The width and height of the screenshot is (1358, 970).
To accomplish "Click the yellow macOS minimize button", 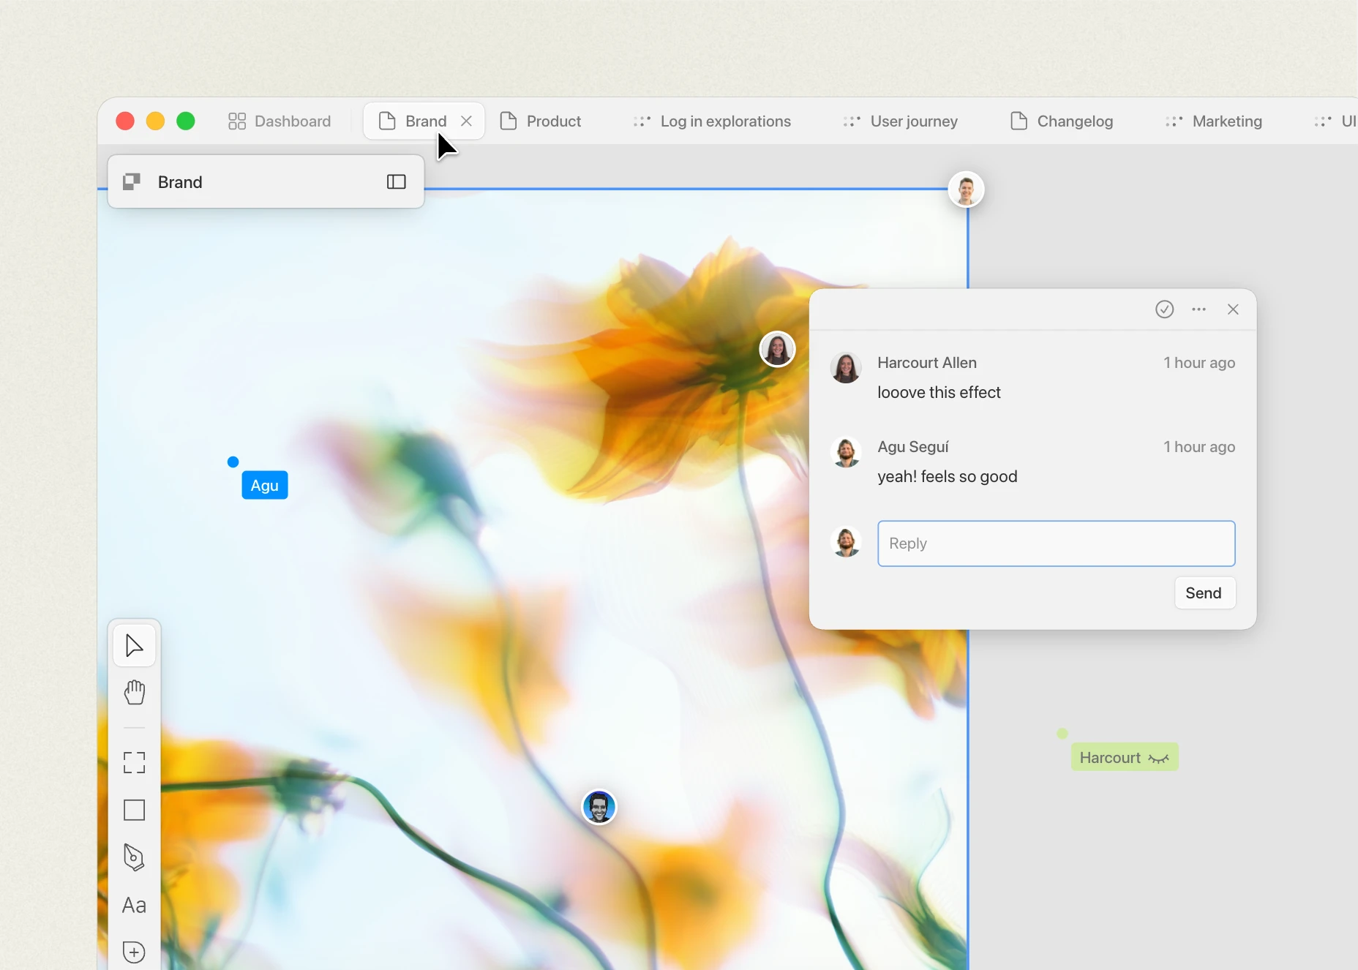I will [155, 121].
